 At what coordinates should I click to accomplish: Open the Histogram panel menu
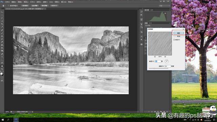(x=170, y=10)
